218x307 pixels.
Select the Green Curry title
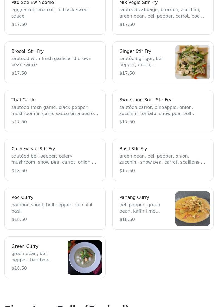point(25,246)
